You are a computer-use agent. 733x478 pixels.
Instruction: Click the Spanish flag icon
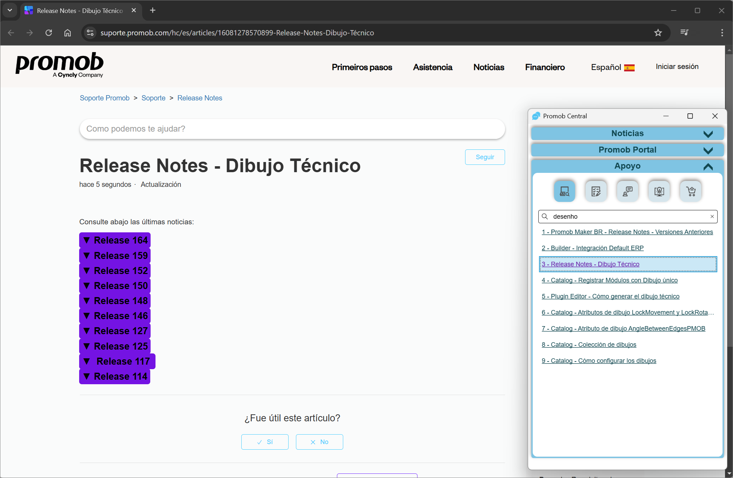click(629, 68)
